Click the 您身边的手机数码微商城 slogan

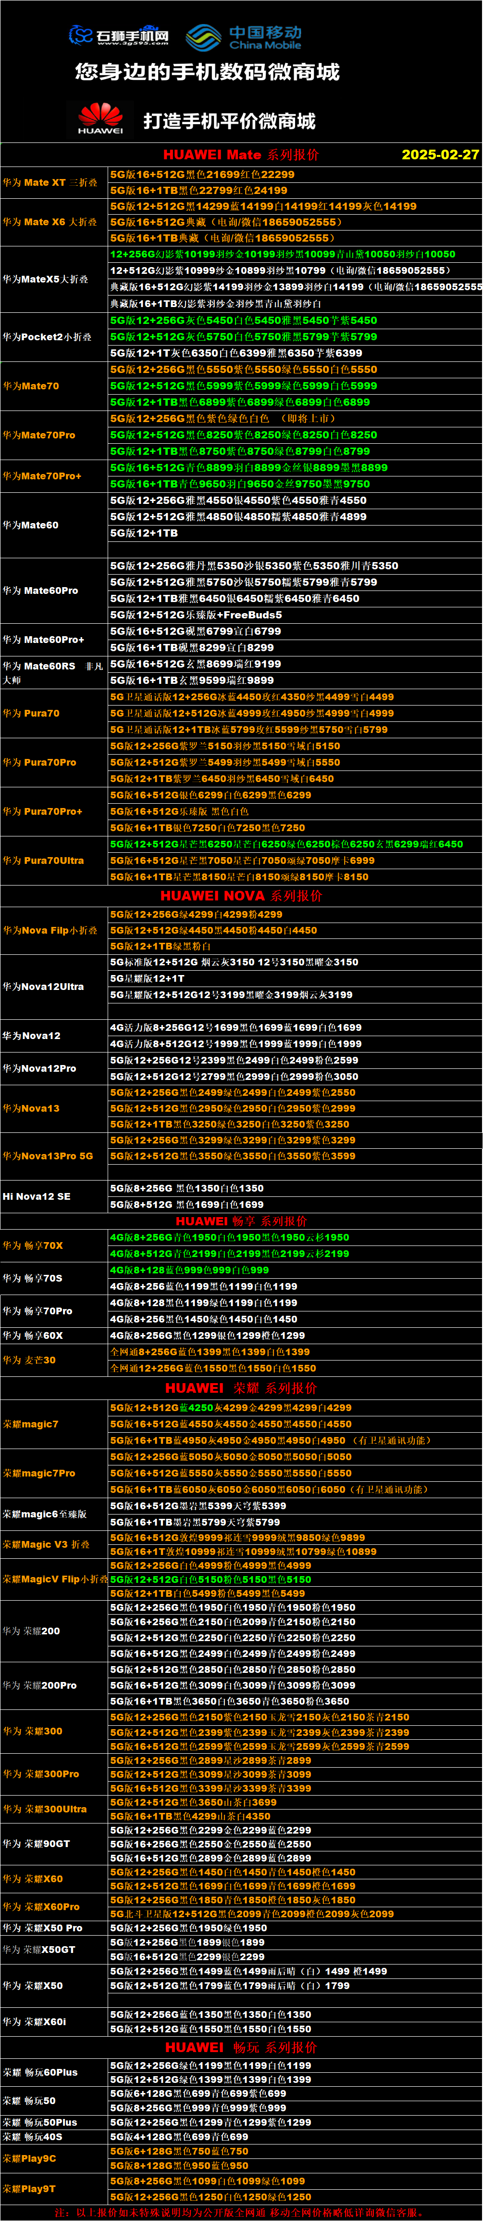click(x=208, y=72)
